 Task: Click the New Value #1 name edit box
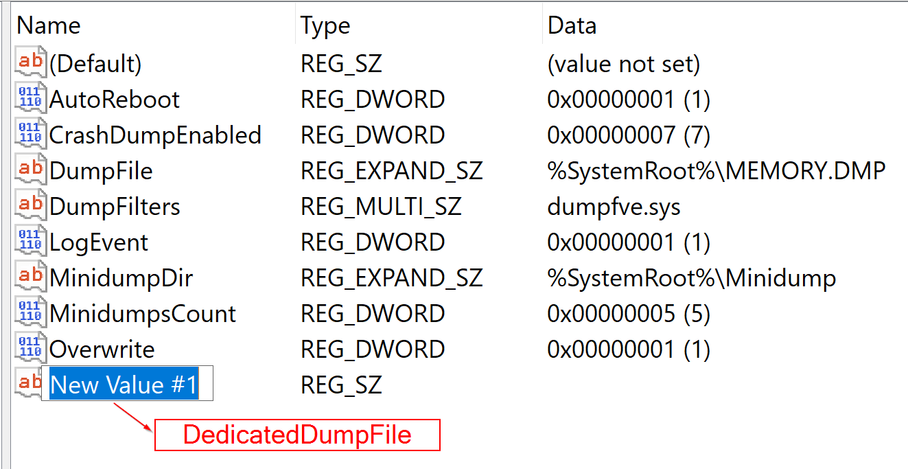pyautogui.click(x=128, y=384)
